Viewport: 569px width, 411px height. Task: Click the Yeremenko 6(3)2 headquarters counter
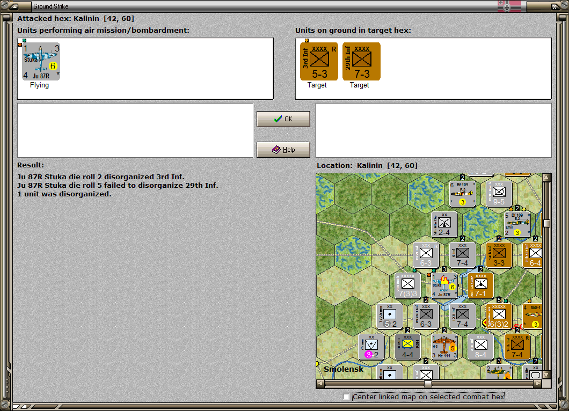pos(499,317)
